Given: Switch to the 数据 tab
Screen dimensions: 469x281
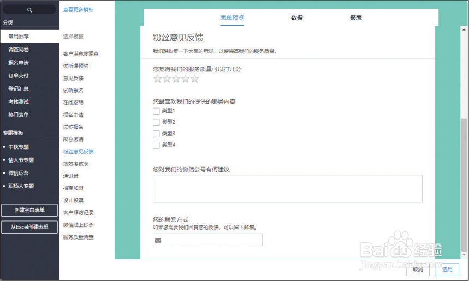Looking at the screenshot, I should point(296,17).
